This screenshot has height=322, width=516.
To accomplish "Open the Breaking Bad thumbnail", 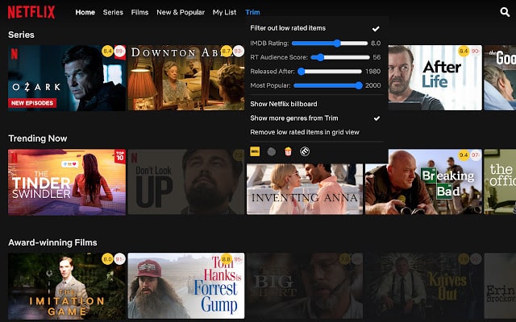I will pos(423,182).
